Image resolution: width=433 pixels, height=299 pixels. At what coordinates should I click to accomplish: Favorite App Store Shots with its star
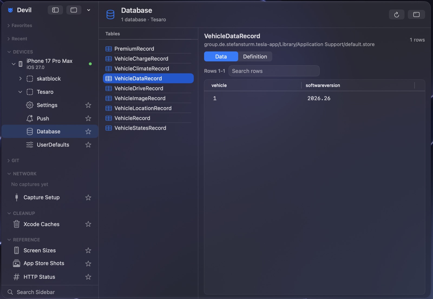click(88, 264)
